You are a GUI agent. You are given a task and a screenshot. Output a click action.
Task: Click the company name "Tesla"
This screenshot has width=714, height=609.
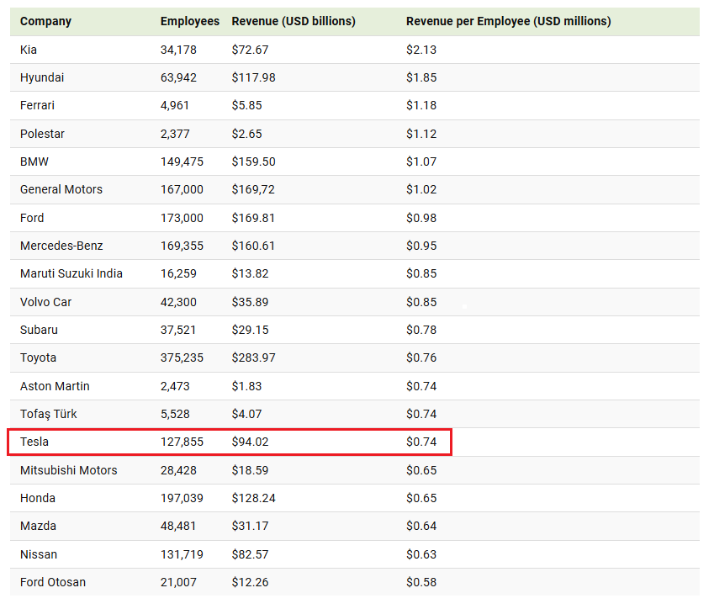click(34, 442)
